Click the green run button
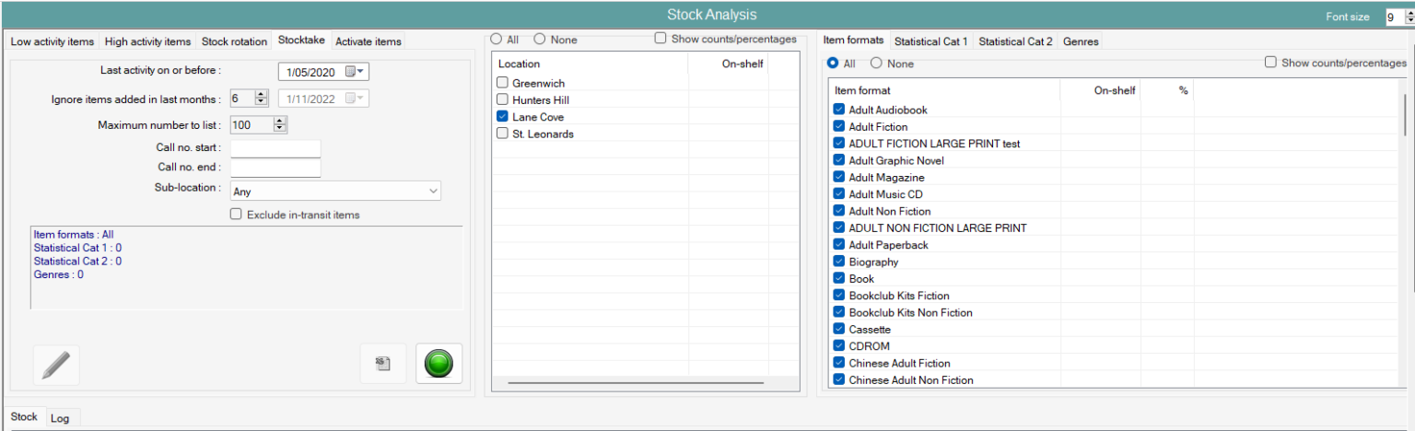 439,364
